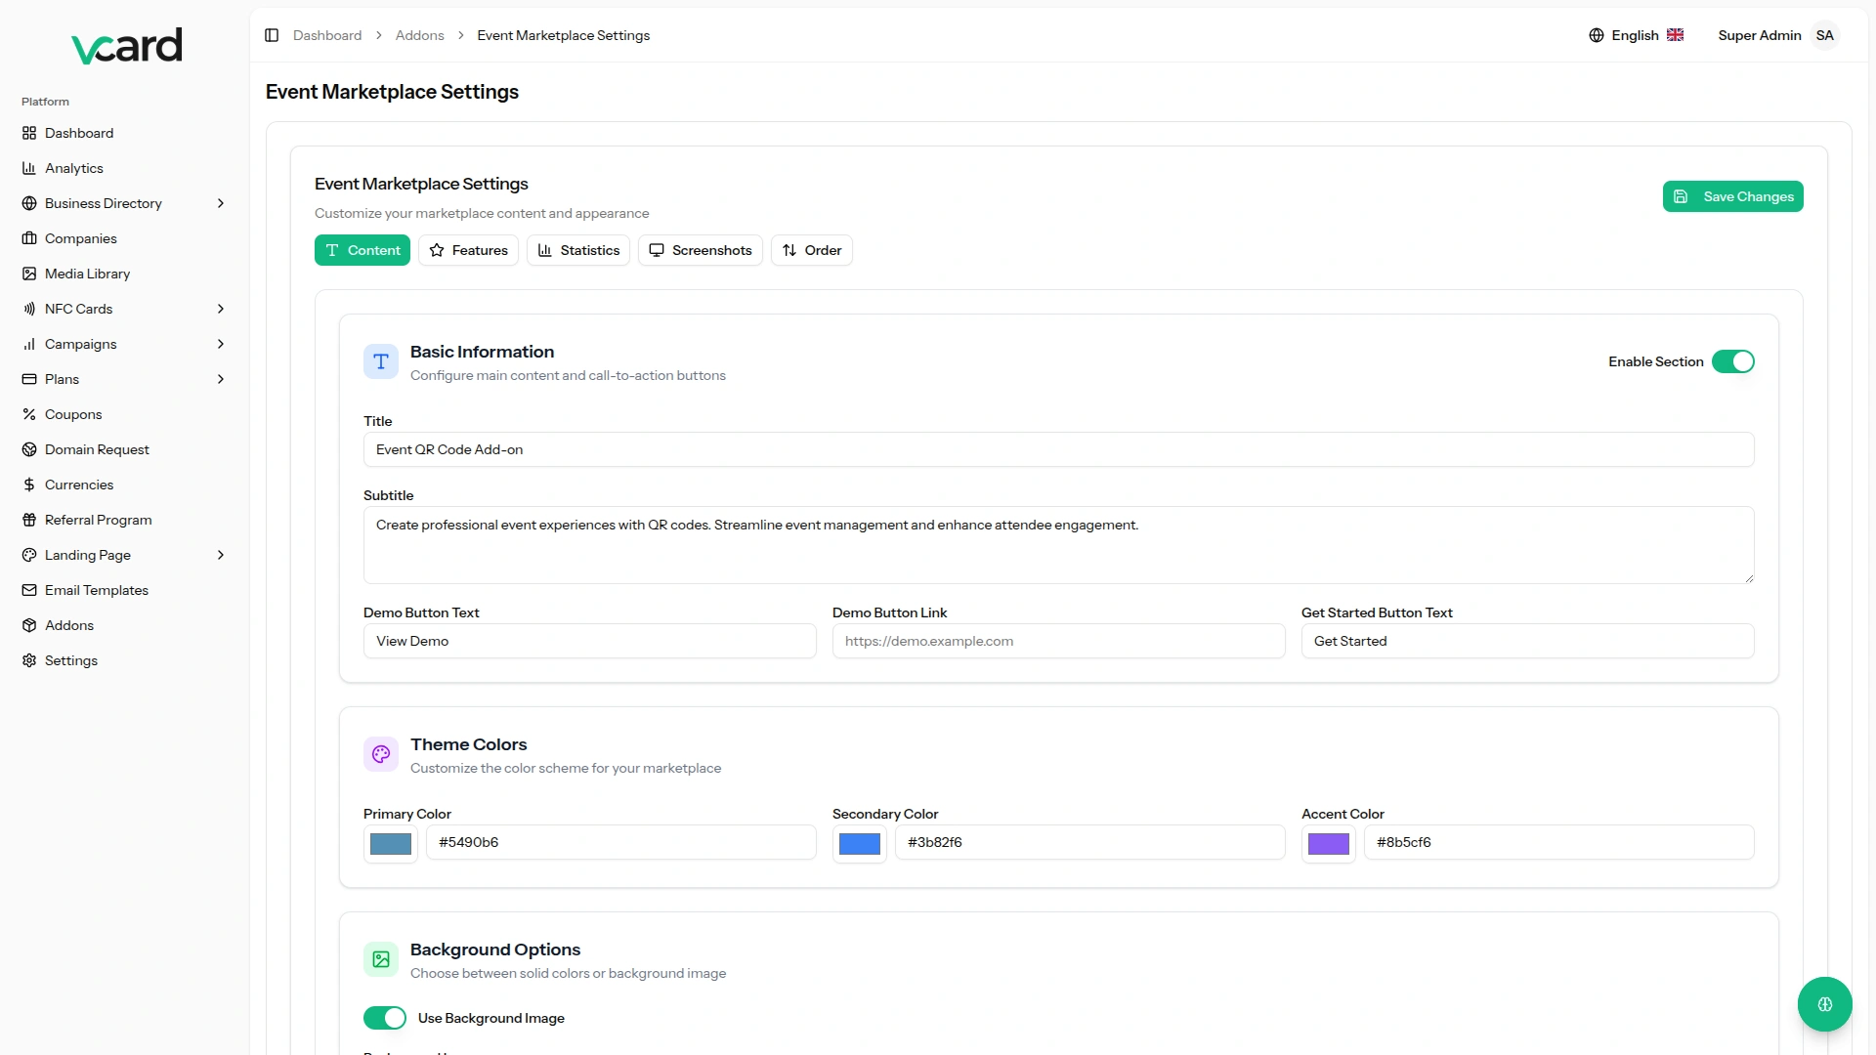Click the Settings gear icon
Image resolution: width=1876 pixels, height=1055 pixels.
tap(29, 660)
